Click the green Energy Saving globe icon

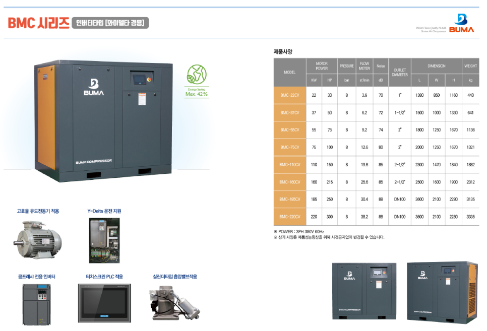click(x=197, y=74)
